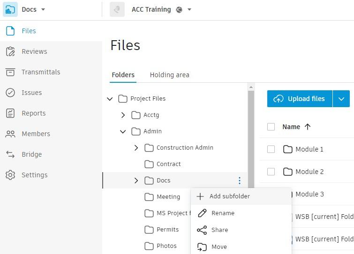
Task: Open Reviews in the sidebar
Action: click(x=34, y=51)
